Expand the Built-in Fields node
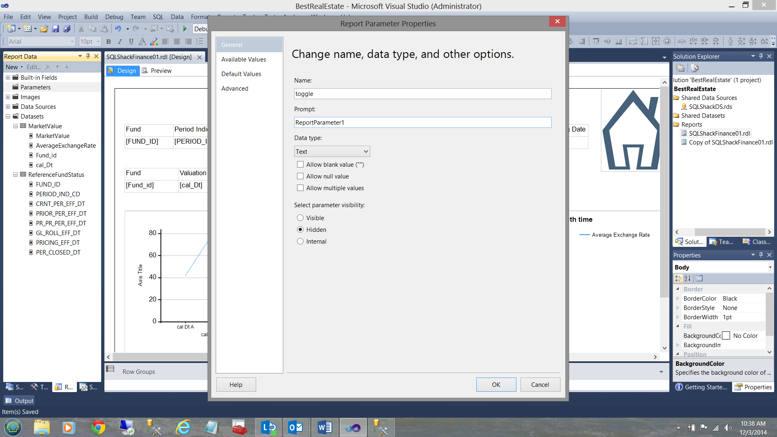 point(8,78)
